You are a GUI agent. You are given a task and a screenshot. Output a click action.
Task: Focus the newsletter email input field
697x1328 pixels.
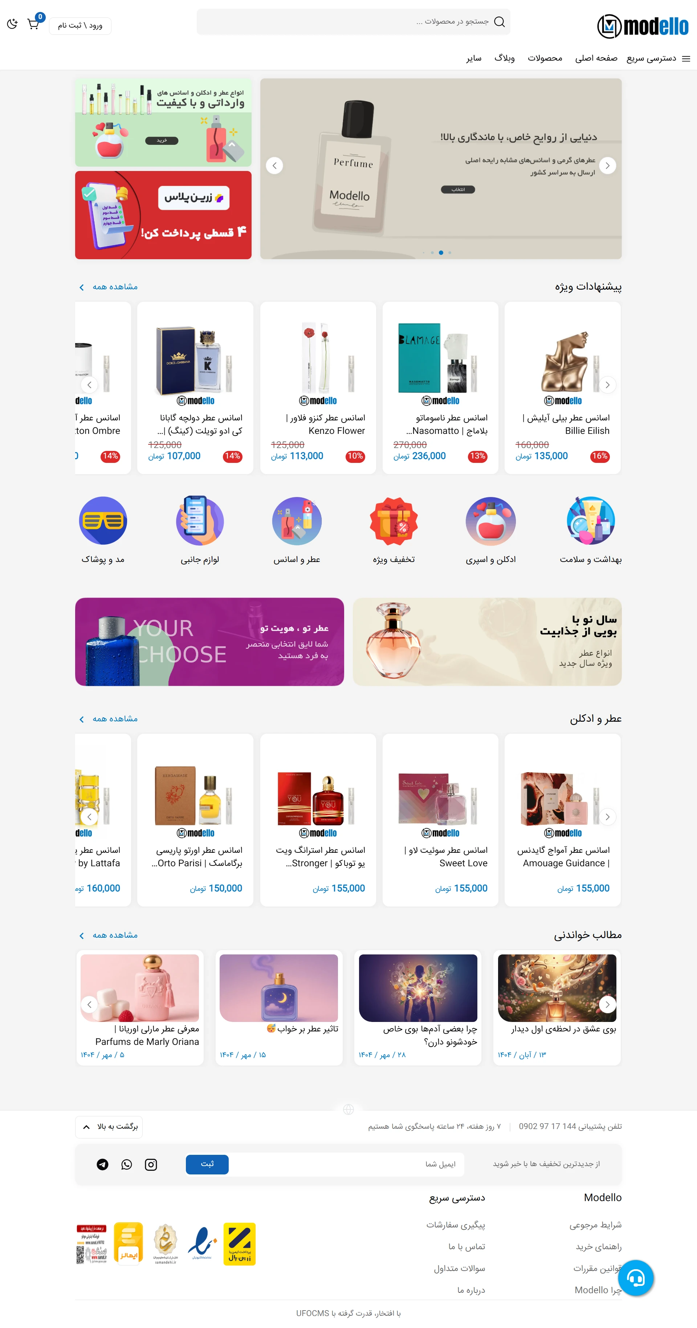pos(346,1164)
